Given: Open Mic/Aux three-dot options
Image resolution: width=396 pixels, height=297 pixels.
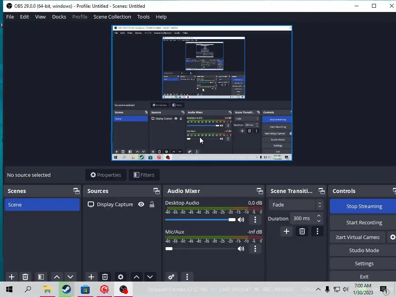Looking at the screenshot, I should click(x=255, y=249).
